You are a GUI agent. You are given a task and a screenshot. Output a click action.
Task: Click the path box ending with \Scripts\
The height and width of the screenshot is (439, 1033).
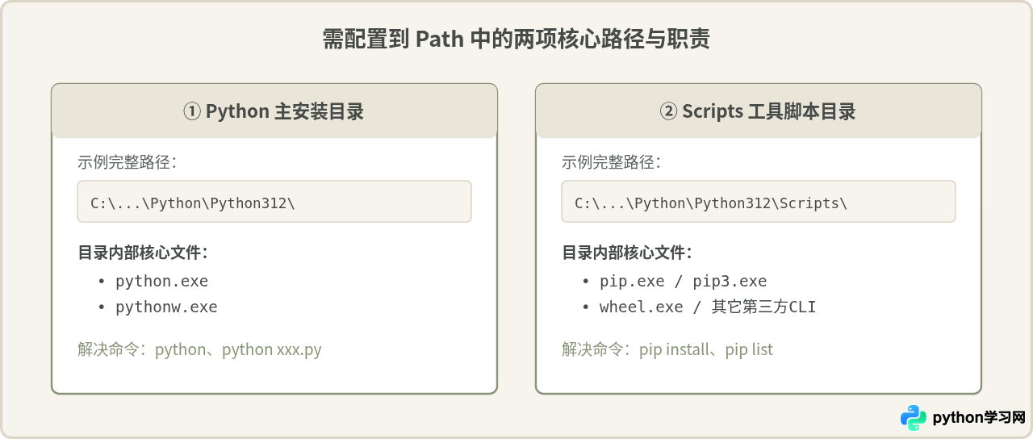pos(759,202)
